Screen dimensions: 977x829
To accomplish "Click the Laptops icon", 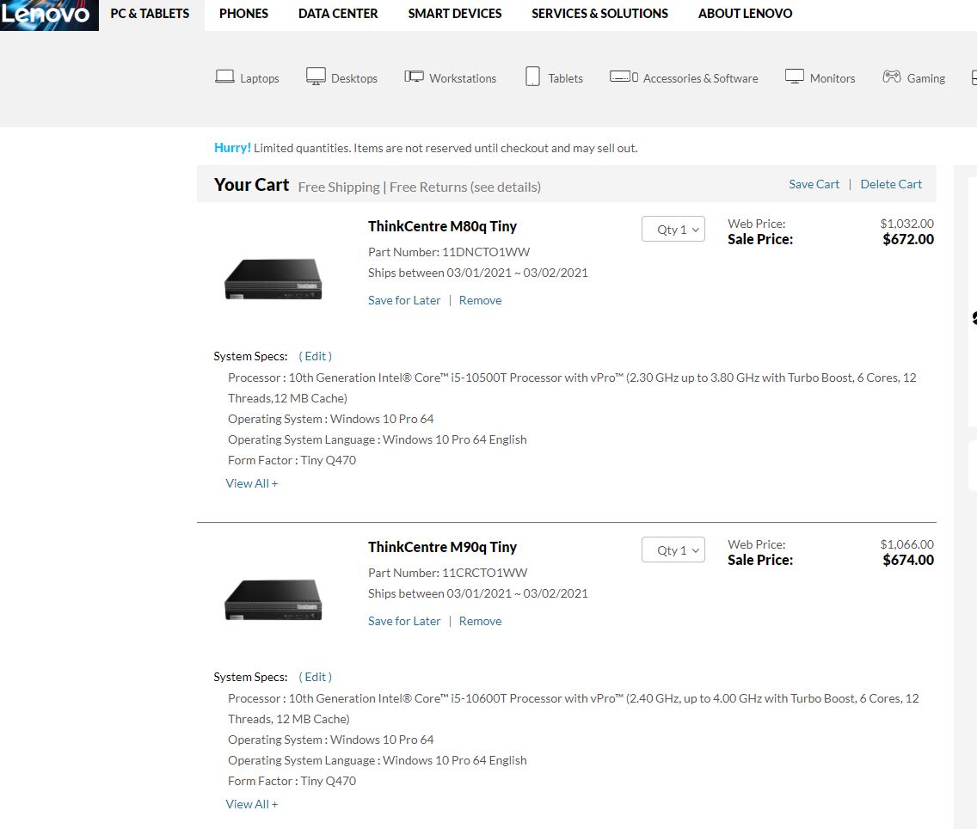I will click(224, 77).
